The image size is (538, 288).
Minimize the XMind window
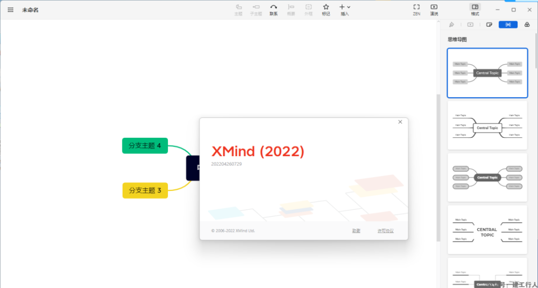(498, 10)
